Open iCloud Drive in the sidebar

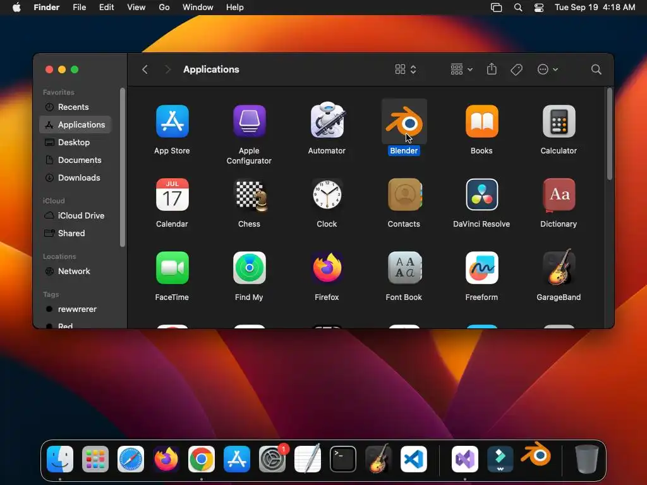tap(76, 216)
